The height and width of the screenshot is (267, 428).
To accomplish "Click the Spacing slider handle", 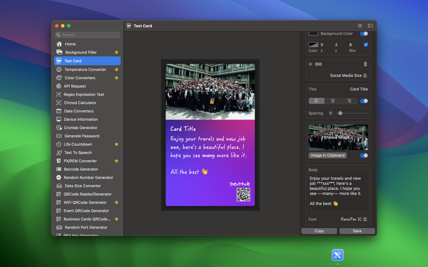I will [340, 113].
